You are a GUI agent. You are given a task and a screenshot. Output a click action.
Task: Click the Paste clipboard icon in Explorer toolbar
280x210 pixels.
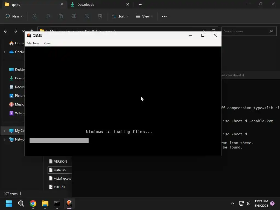coord(61,16)
